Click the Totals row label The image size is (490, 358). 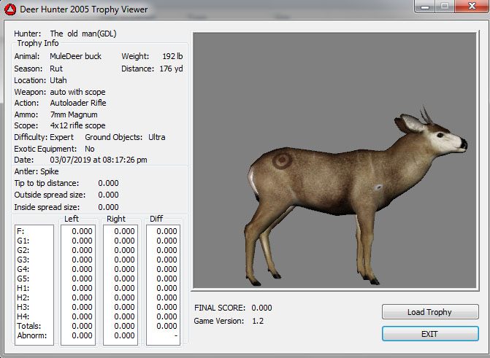[28, 327]
